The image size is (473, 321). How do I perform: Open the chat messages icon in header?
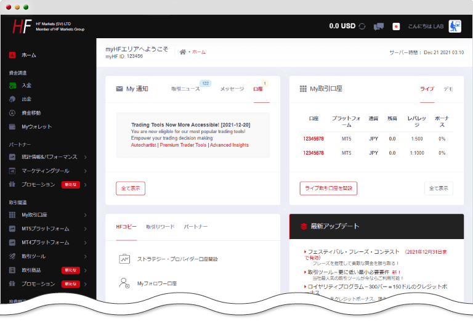tap(379, 26)
